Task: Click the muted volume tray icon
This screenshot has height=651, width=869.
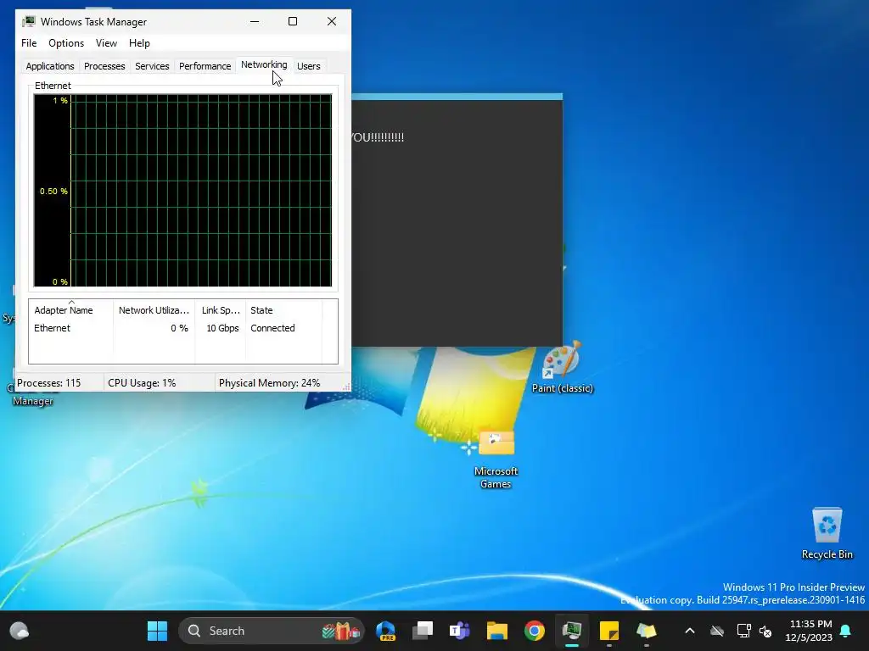Action: tap(765, 631)
